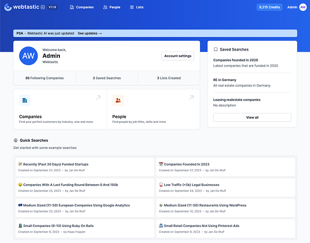Image resolution: width=310 pixels, height=243 pixels.
Task: Run Recently (Past 30 Days) Funded Startups search
Action: (85, 167)
